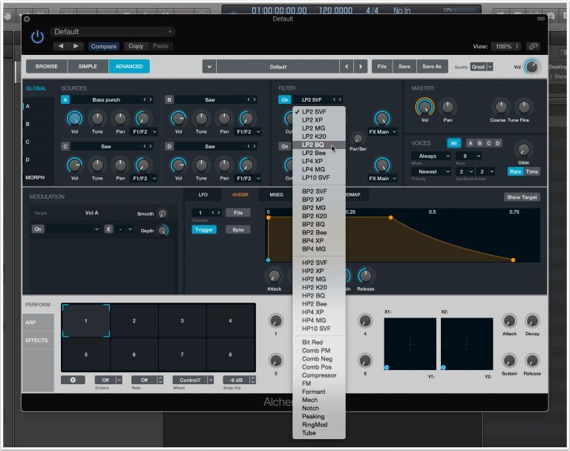Adjust perform Sustain knob
Screen dimensions: 570x451
(509, 361)
